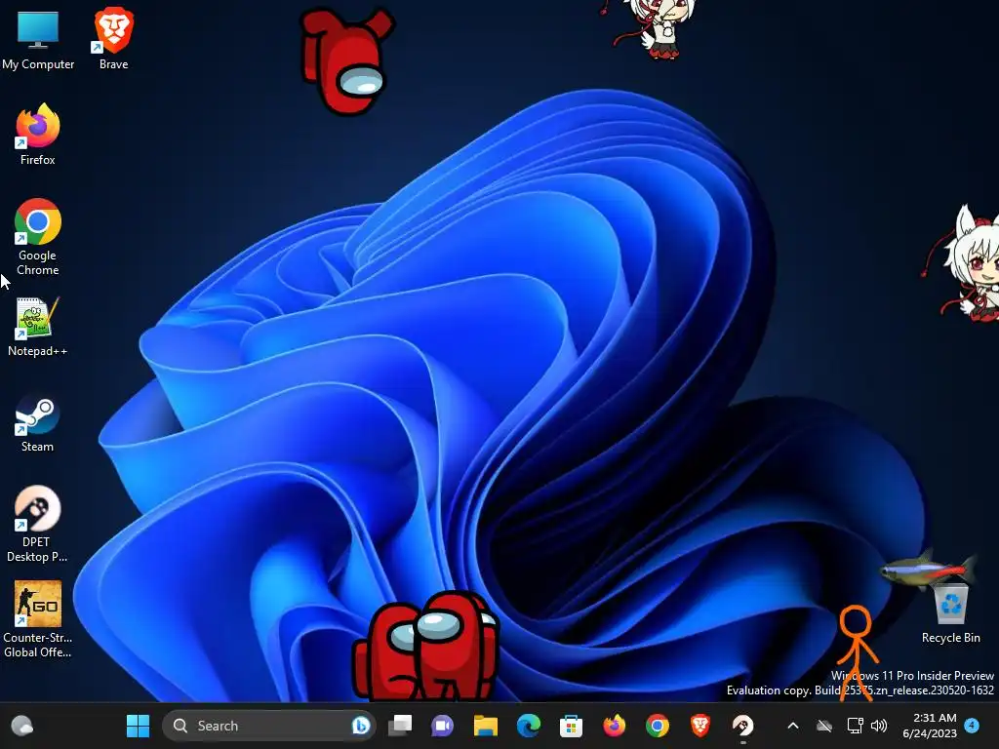
Task: Select the Firefox desktop shortcut
Action: pos(38,135)
